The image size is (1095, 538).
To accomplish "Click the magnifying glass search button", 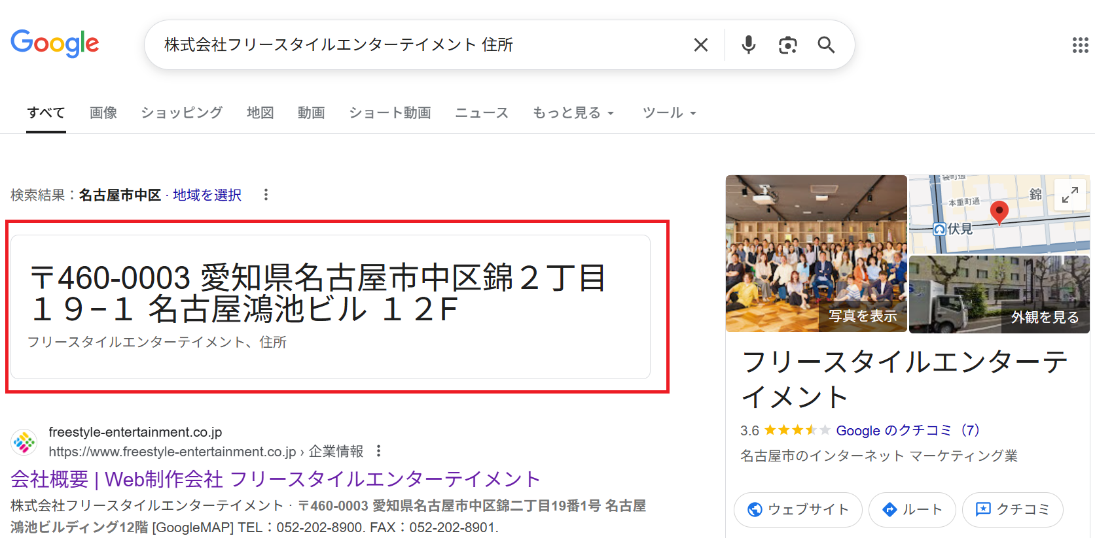I will coord(826,44).
